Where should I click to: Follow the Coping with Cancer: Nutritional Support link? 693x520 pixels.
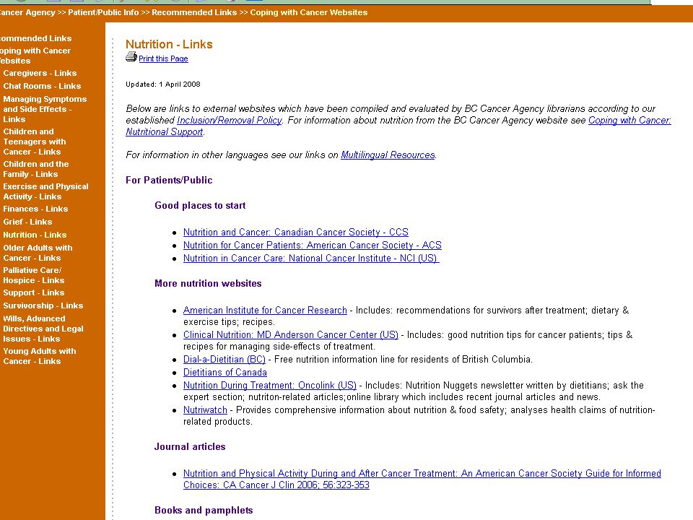click(x=398, y=126)
